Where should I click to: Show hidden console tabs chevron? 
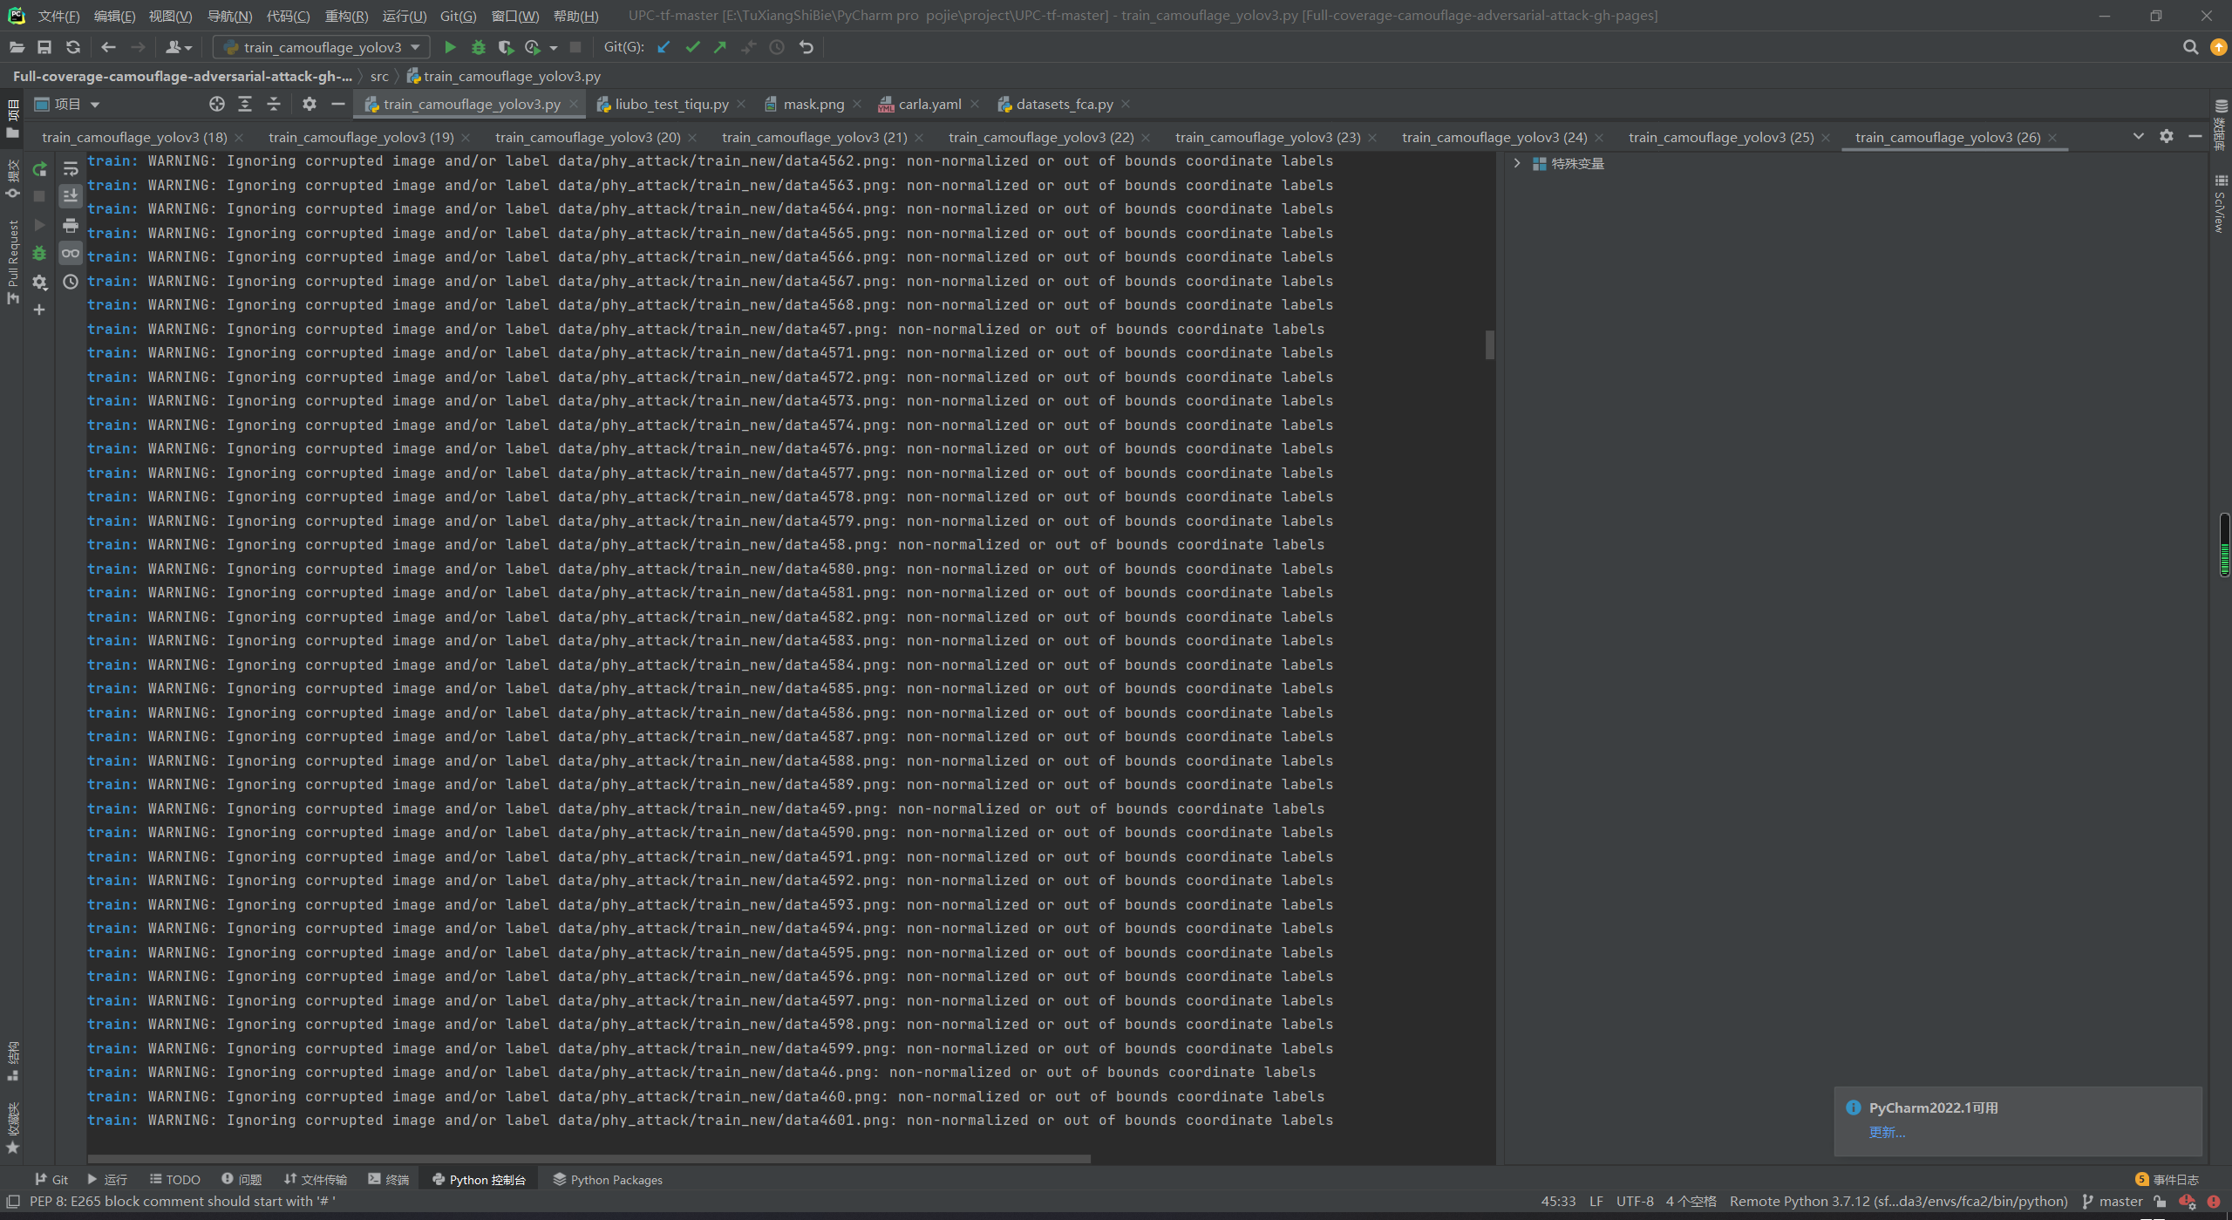pos(2138,136)
